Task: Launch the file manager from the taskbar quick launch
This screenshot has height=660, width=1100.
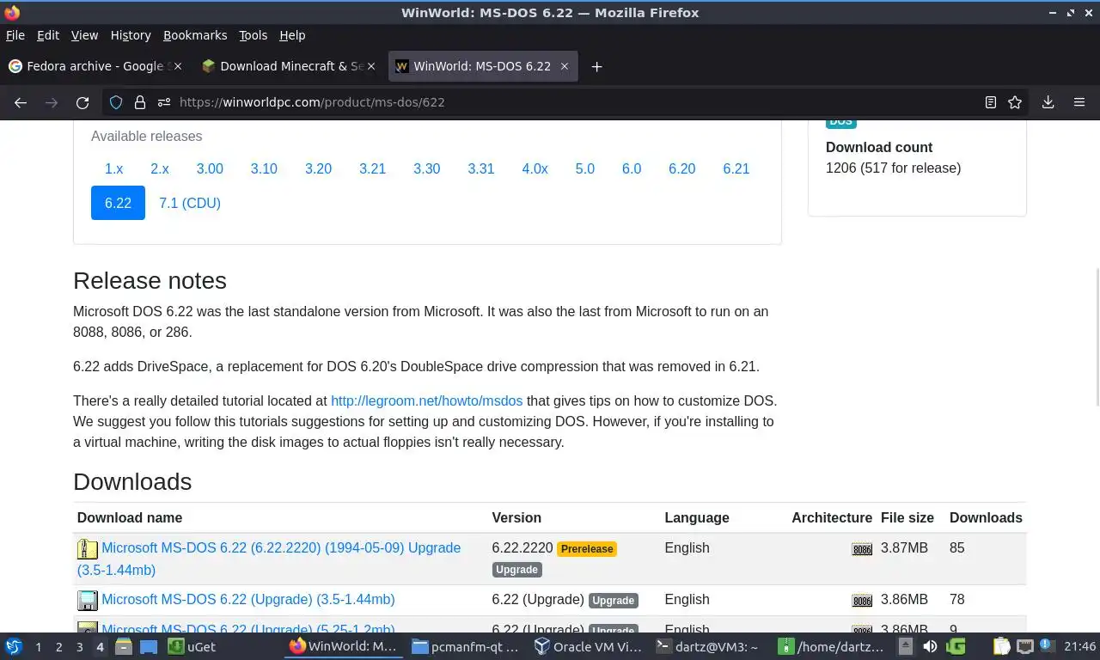Action: click(x=123, y=646)
